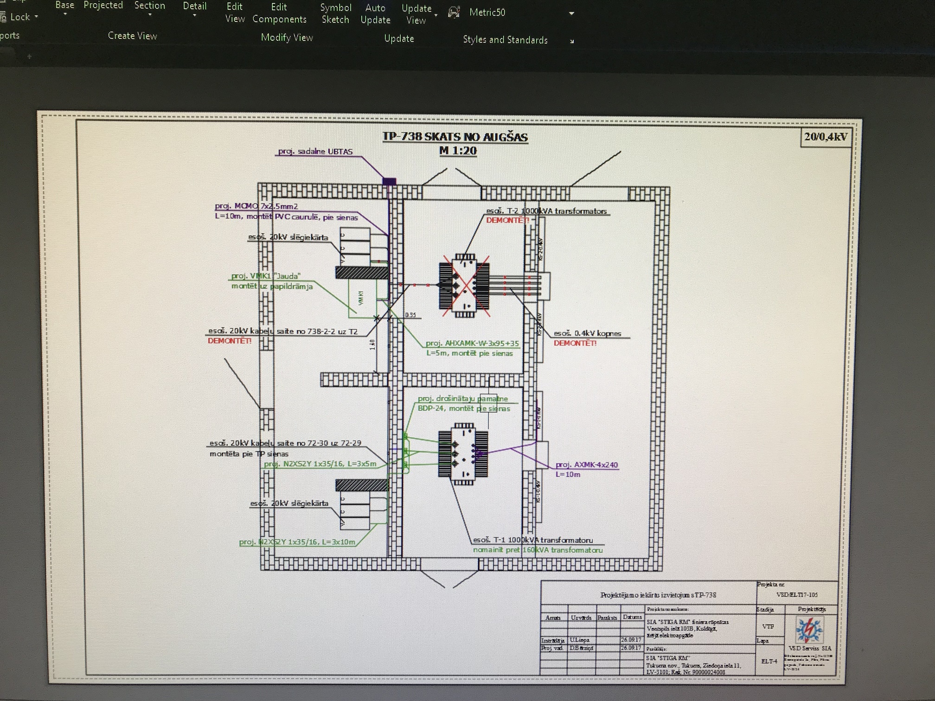Screen dimensions: 935x701
Task: Add a new drawing tab with plus
Action: tap(29, 57)
